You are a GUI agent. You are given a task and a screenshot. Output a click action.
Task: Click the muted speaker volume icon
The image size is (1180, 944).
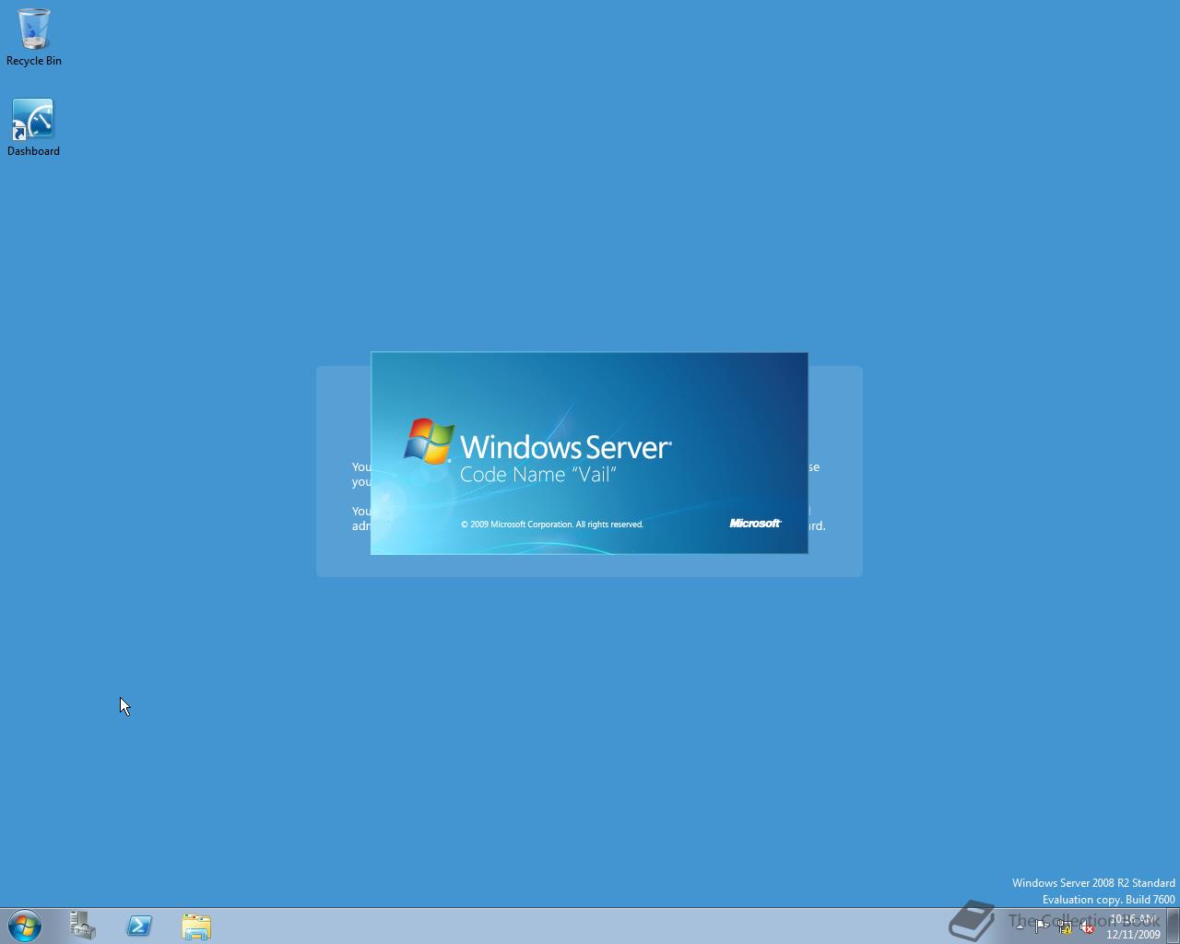(x=1087, y=927)
